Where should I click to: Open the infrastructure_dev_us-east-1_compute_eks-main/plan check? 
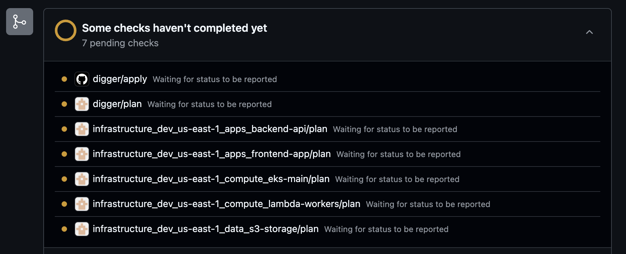pyautogui.click(x=211, y=179)
